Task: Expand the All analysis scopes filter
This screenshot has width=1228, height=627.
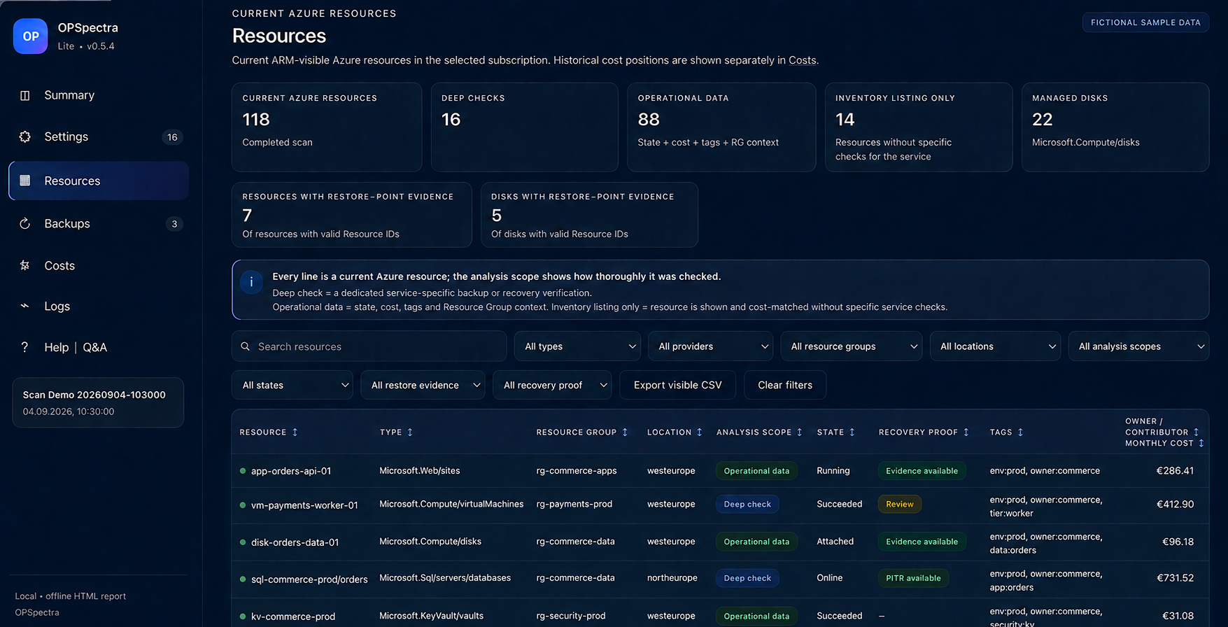Action: click(1138, 346)
